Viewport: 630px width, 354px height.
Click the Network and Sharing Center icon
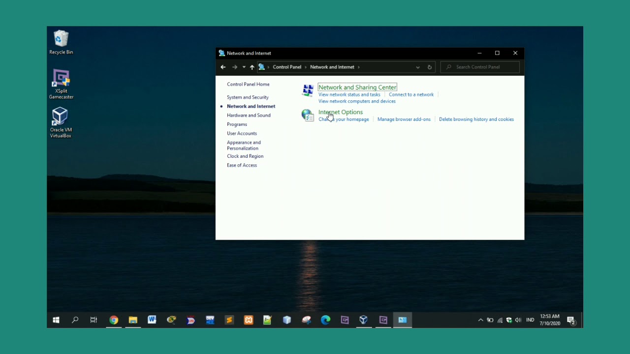[x=308, y=90]
